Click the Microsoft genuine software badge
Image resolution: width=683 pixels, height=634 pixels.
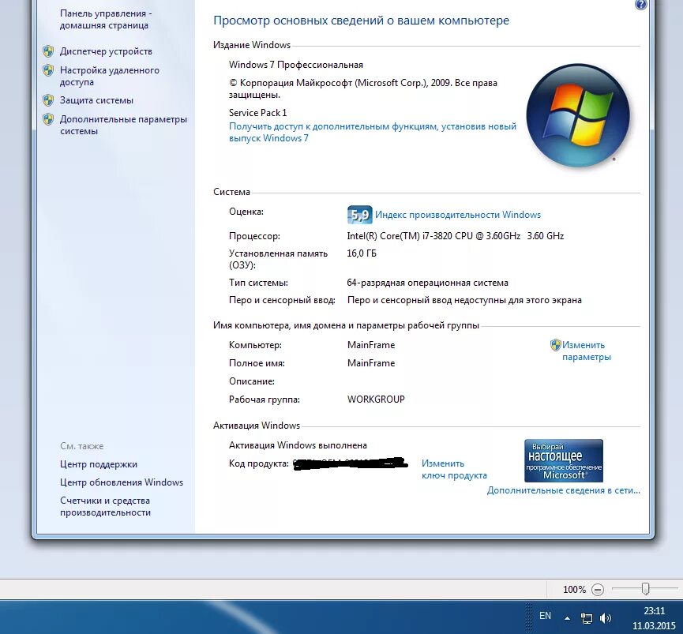coord(564,460)
